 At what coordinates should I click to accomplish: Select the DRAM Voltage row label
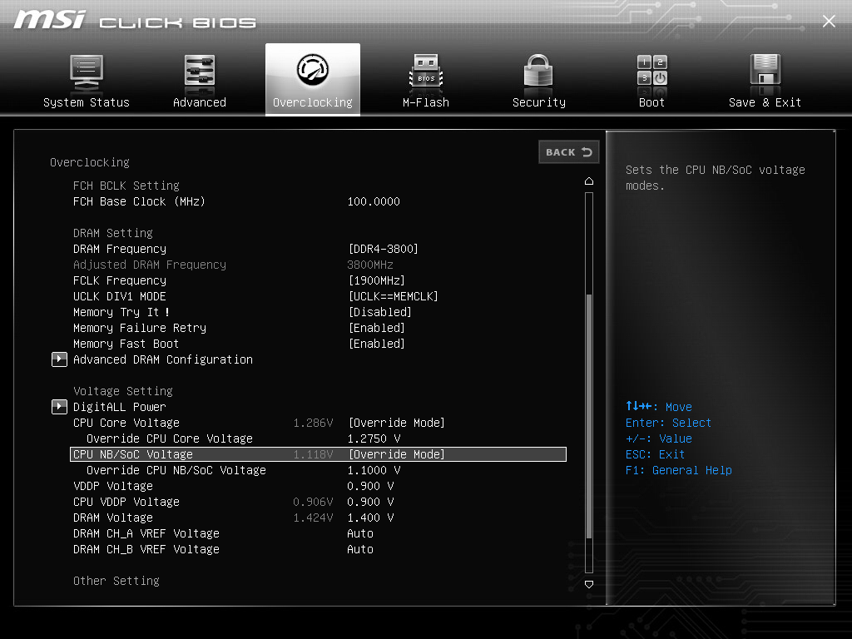pyautogui.click(x=113, y=518)
